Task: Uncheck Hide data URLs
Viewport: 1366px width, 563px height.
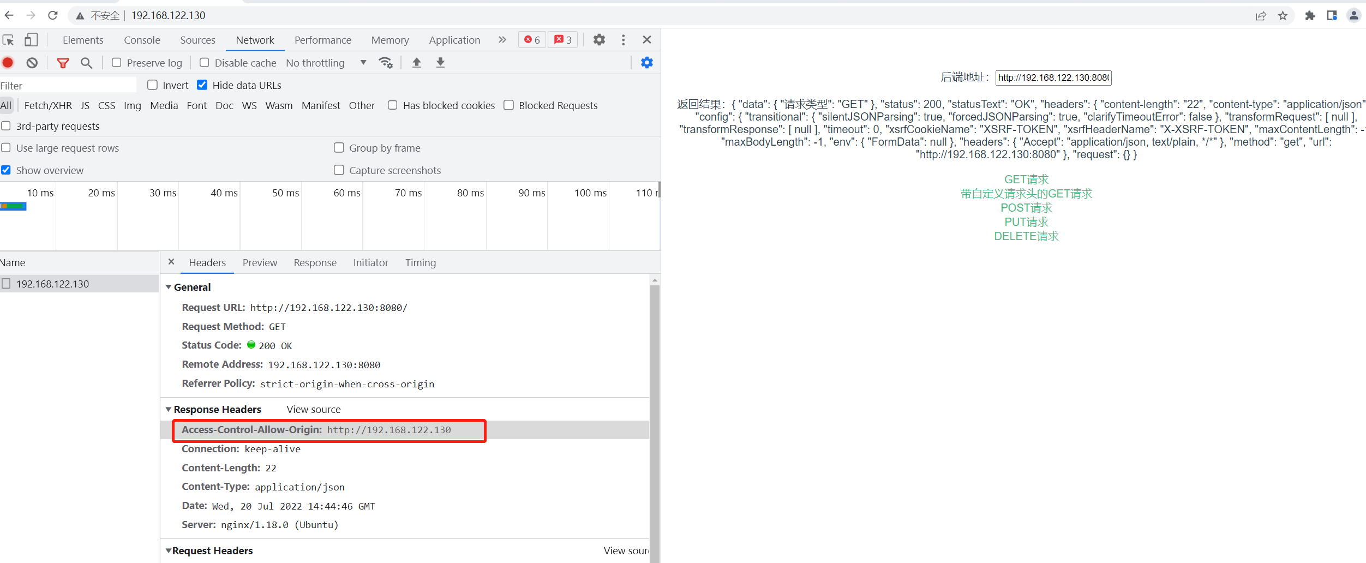Action: click(202, 85)
